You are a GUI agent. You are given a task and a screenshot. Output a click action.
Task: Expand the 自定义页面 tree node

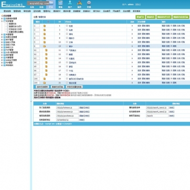(2, 42)
